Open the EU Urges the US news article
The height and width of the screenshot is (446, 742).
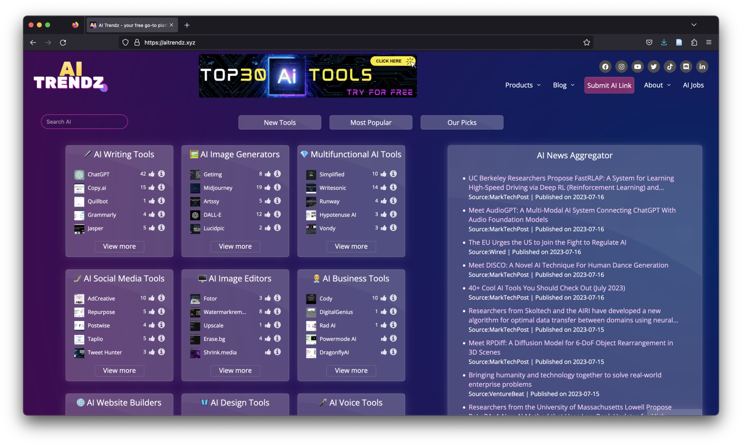(547, 243)
